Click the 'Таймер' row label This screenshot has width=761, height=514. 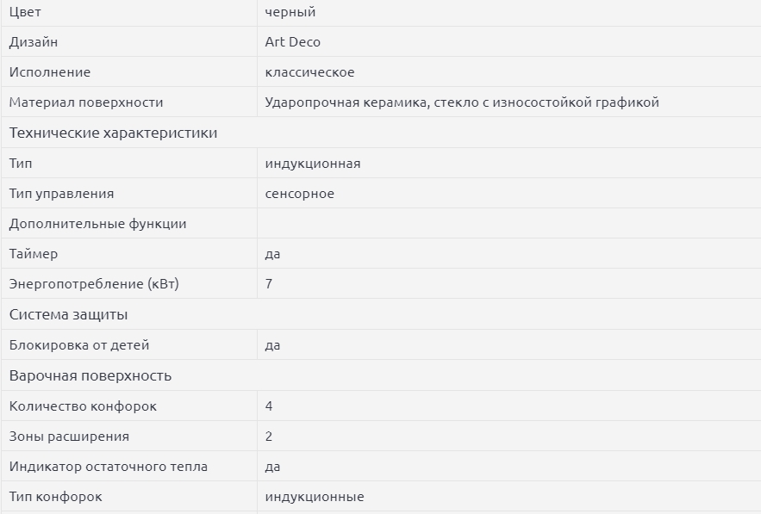click(x=34, y=254)
